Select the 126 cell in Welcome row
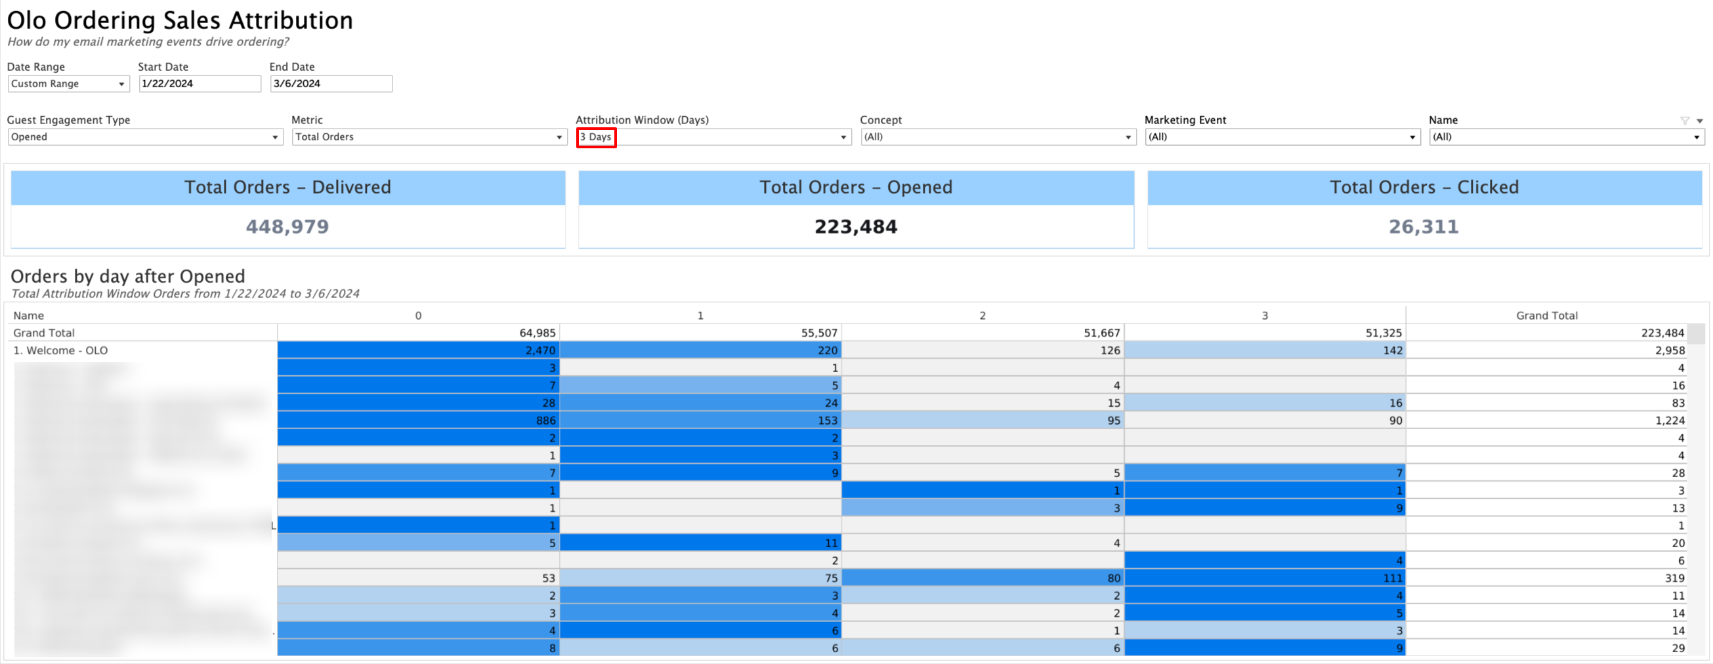This screenshot has height=664, width=1713. point(983,350)
